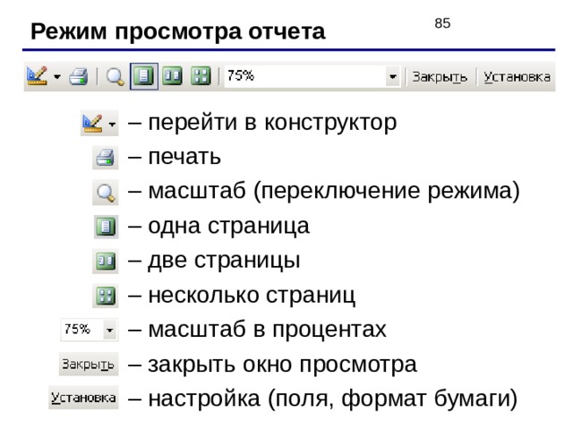This screenshot has height=430, width=573.
Task: Click Закрыть in the toolbar strip
Action: (440, 77)
